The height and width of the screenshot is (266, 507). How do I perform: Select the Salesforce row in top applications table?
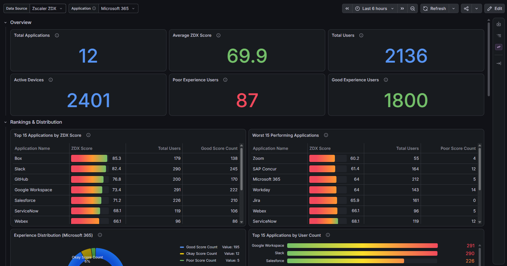pos(126,200)
